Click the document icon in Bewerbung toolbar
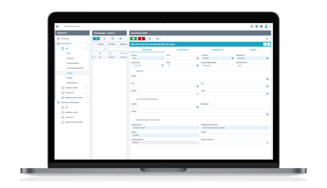The image size is (327, 188). click(x=149, y=39)
